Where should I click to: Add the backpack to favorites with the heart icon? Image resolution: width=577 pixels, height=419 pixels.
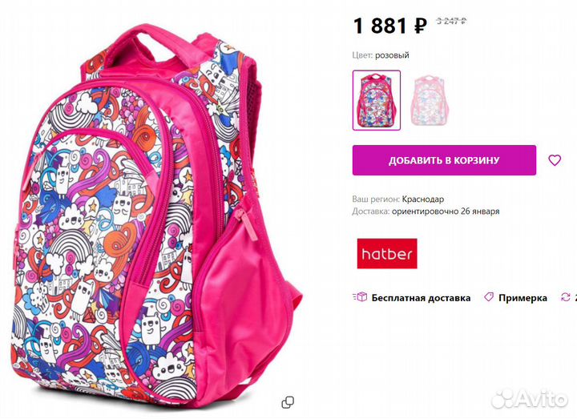tap(555, 160)
